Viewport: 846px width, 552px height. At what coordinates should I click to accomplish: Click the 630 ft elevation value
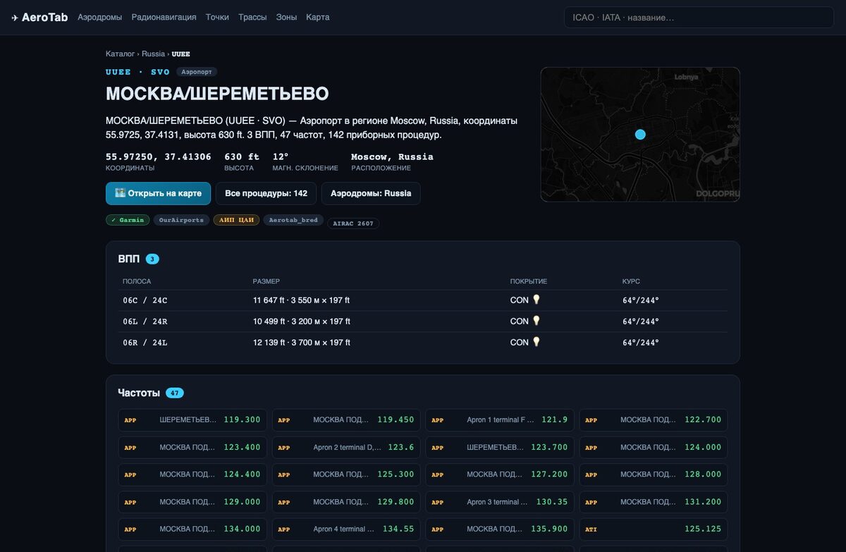pos(242,157)
